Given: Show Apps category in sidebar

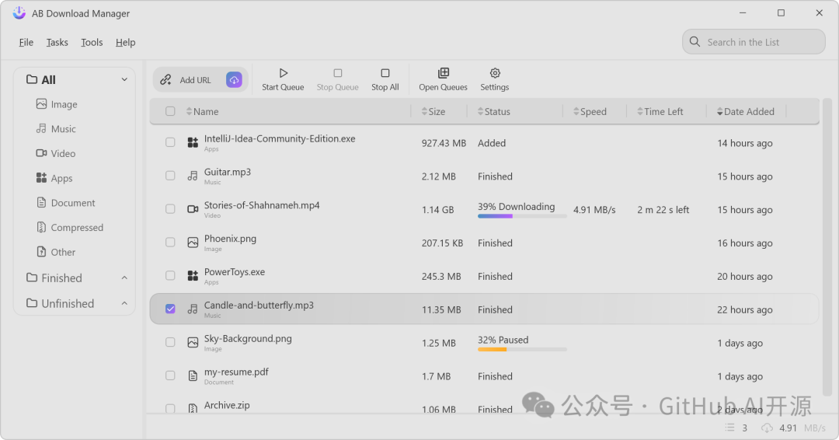Looking at the screenshot, I should pos(54,178).
